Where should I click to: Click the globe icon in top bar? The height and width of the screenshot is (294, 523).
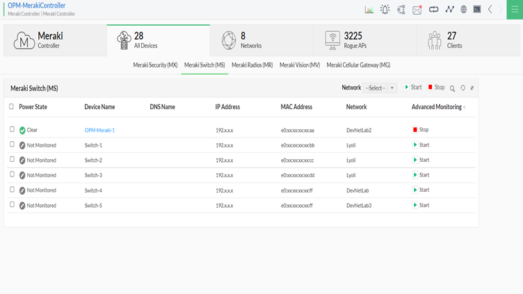point(464,10)
